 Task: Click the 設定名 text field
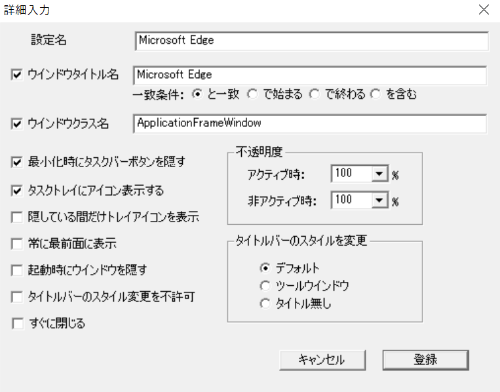pos(311,41)
